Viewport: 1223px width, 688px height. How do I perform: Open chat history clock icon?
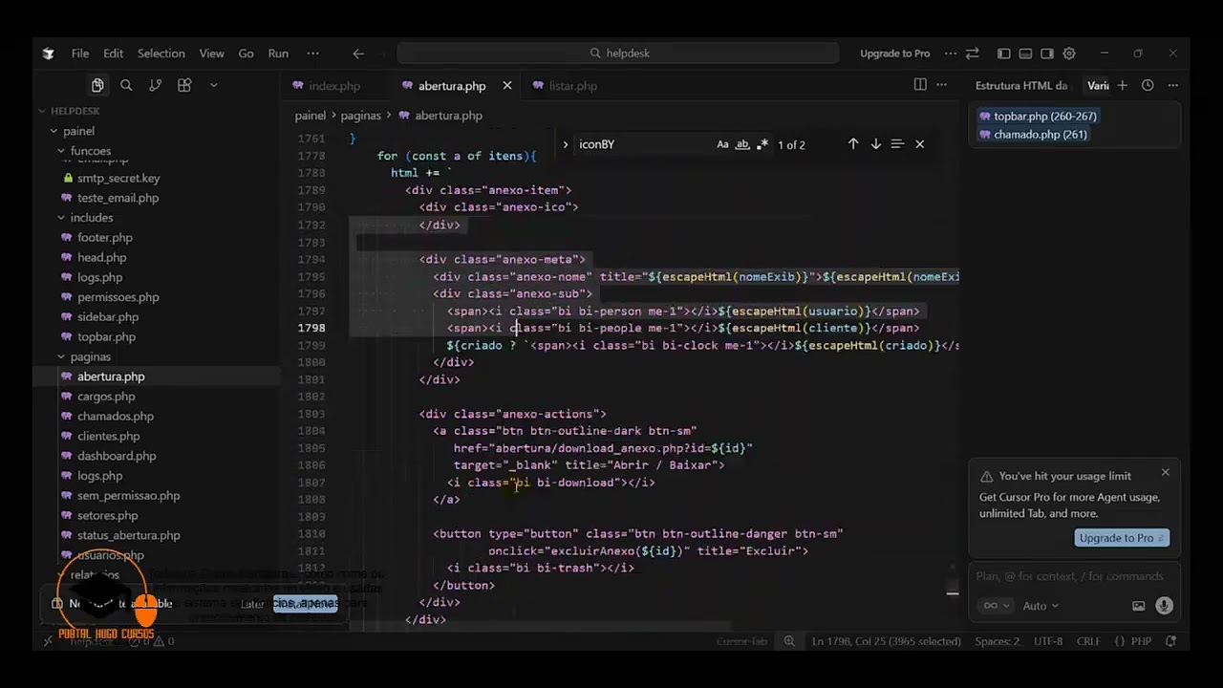pyautogui.click(x=1148, y=86)
